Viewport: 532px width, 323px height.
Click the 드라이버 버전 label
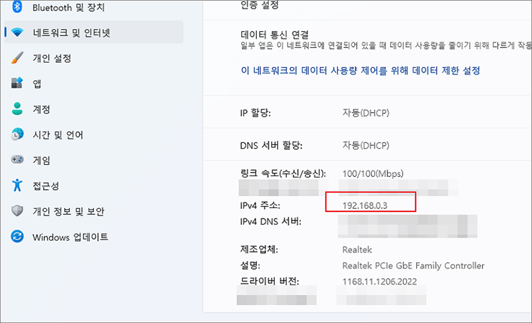pyautogui.click(x=270, y=281)
